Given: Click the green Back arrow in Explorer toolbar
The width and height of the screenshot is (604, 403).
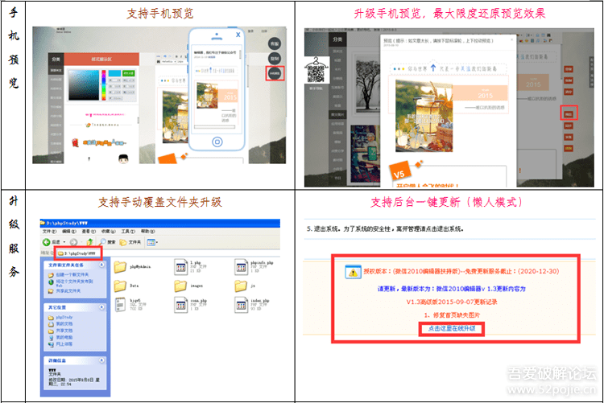Looking at the screenshot, I should point(46,242).
